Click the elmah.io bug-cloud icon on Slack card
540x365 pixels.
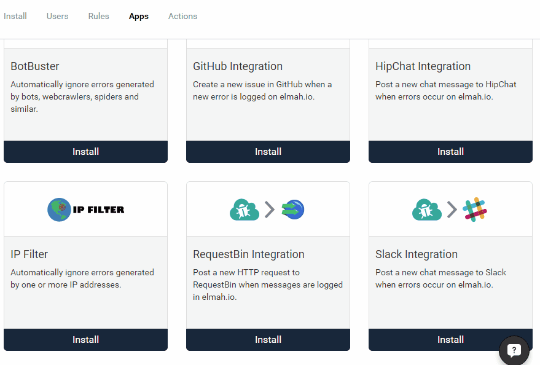(x=426, y=209)
